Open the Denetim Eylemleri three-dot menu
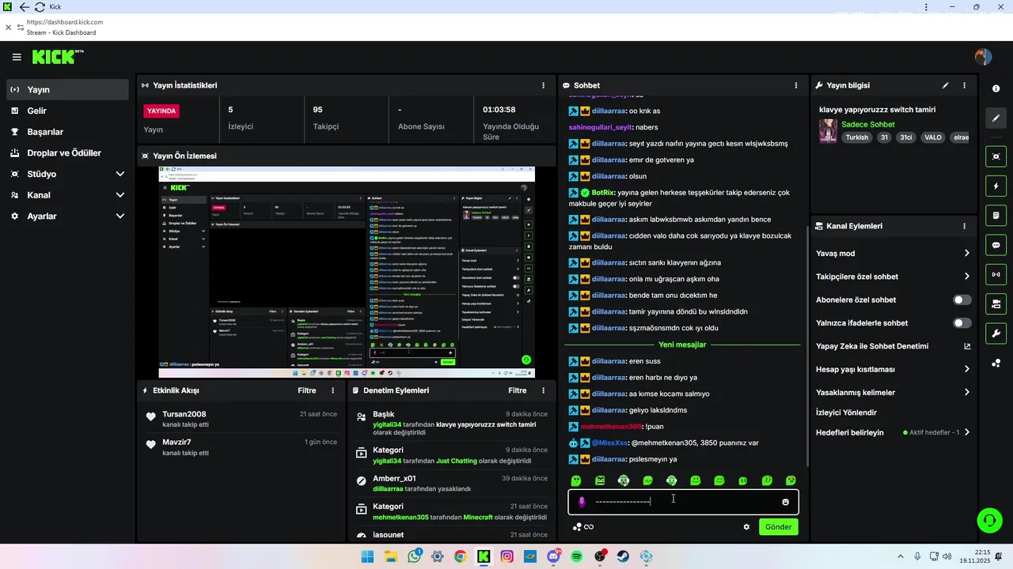 click(x=543, y=390)
